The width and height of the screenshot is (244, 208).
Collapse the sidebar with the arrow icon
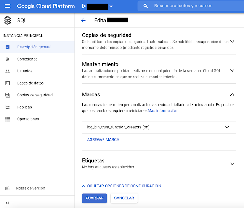pos(7,203)
